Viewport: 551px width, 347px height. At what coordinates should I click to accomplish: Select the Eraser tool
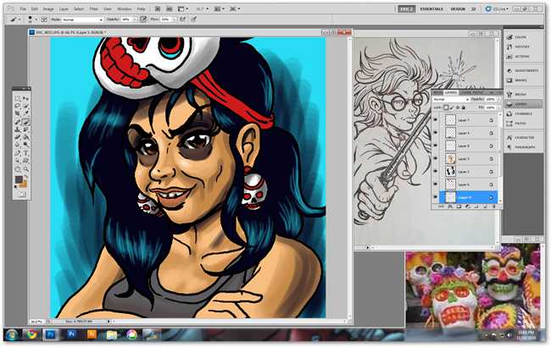tap(18, 137)
